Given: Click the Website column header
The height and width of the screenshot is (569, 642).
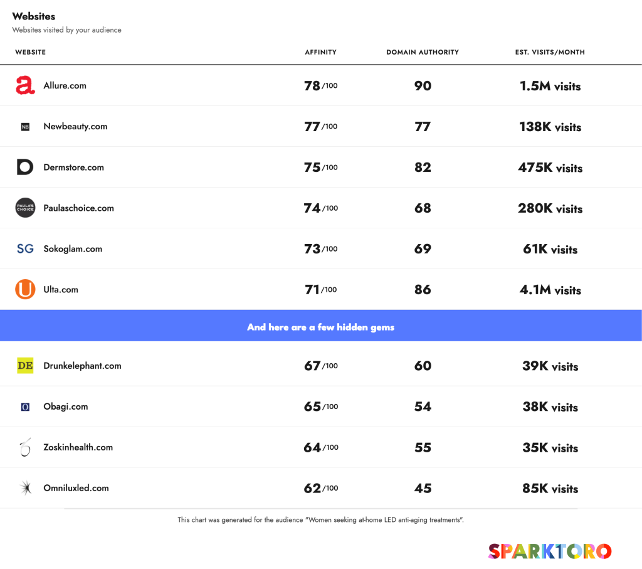Looking at the screenshot, I should [x=30, y=52].
